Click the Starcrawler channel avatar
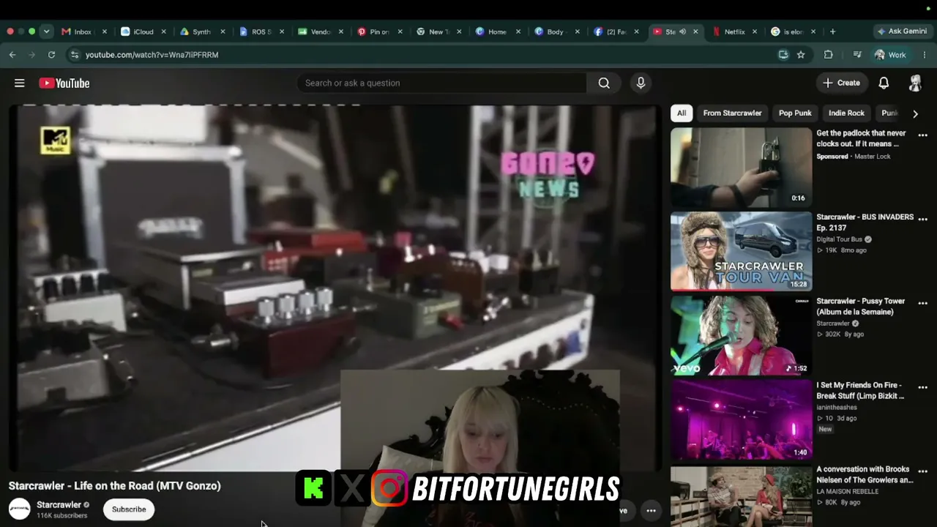 [20, 509]
